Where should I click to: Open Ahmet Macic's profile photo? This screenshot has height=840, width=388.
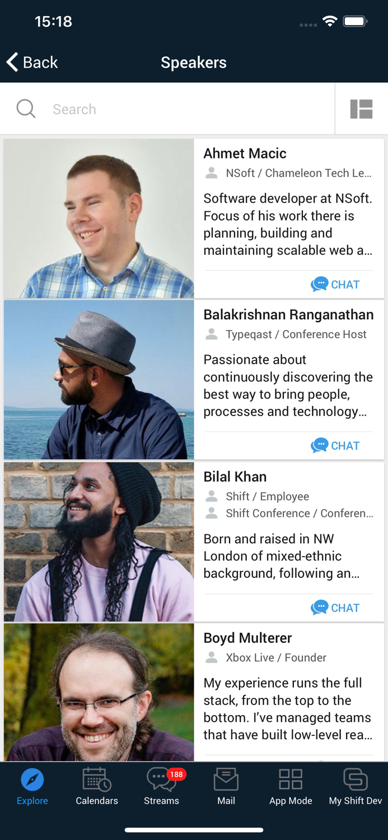tap(99, 218)
